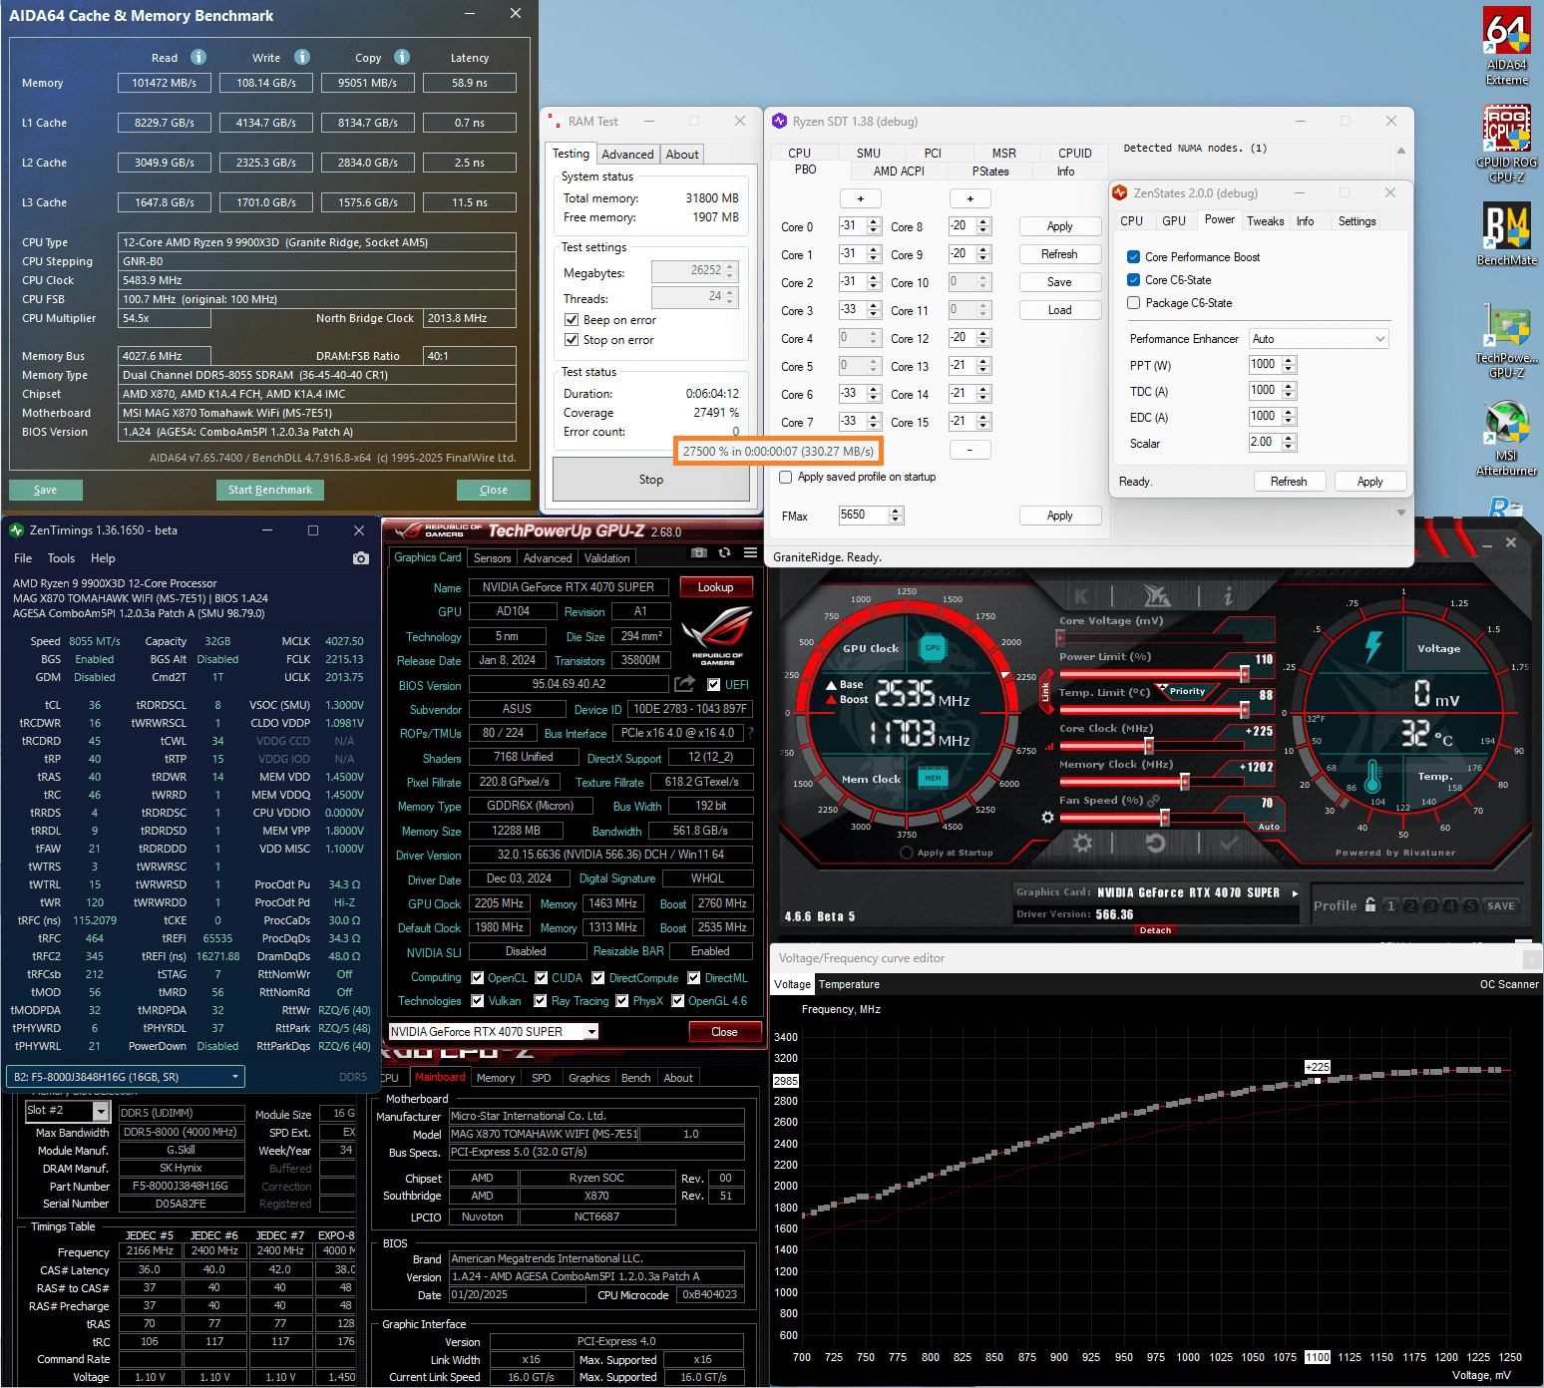1544x1388 pixels.
Task: Enable Package C6-State checkbox
Action: [x=1133, y=303]
